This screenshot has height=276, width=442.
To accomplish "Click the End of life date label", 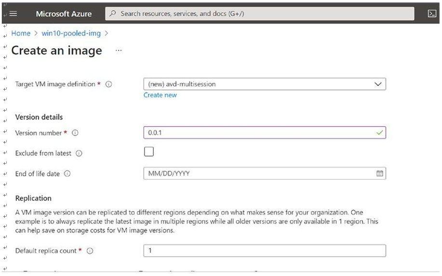I will pos(38,174).
